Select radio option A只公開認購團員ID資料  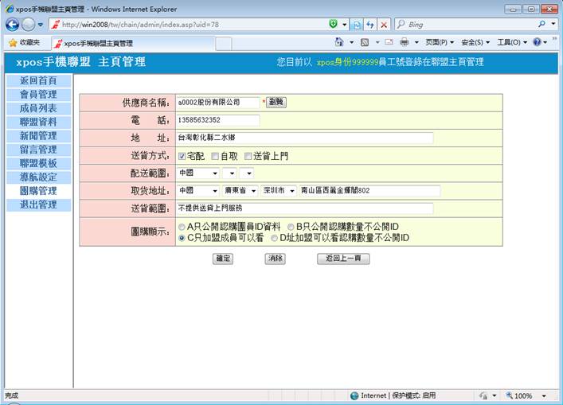click(181, 227)
